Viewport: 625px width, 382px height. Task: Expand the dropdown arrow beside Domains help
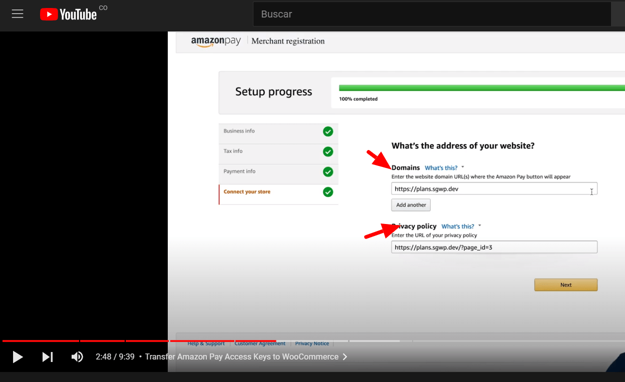coord(463,167)
